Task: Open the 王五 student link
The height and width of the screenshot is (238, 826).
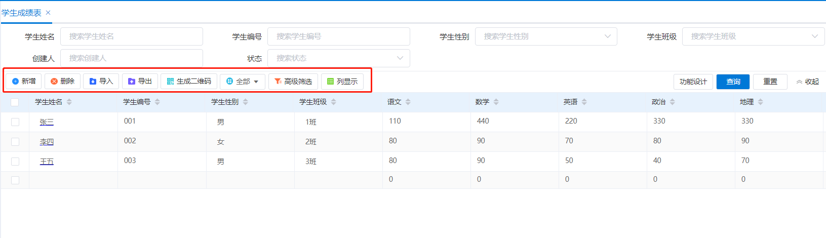Action: 47,162
